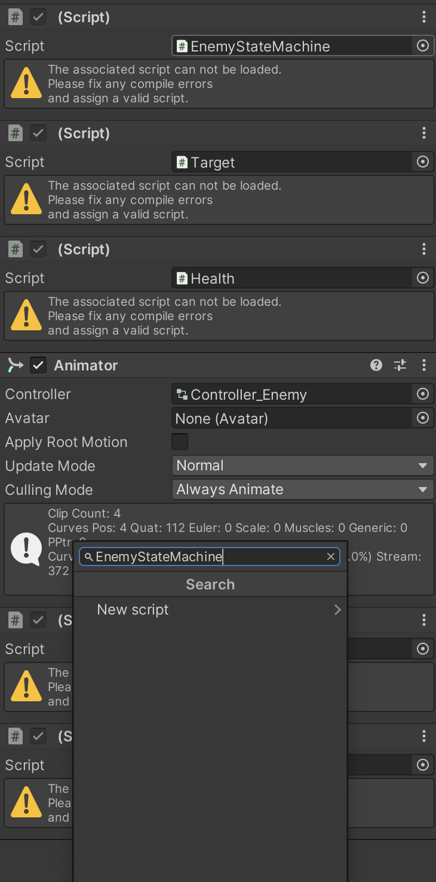Disable the Animator component checkbox
The height and width of the screenshot is (882, 436).
coord(39,365)
